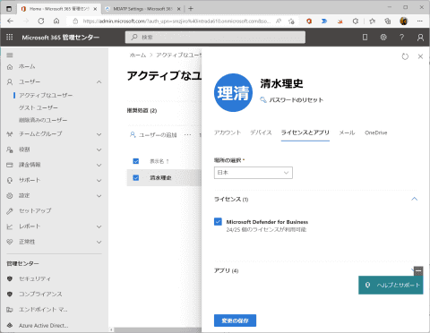
Task: Open the account profile icon in header
Action: [420, 38]
